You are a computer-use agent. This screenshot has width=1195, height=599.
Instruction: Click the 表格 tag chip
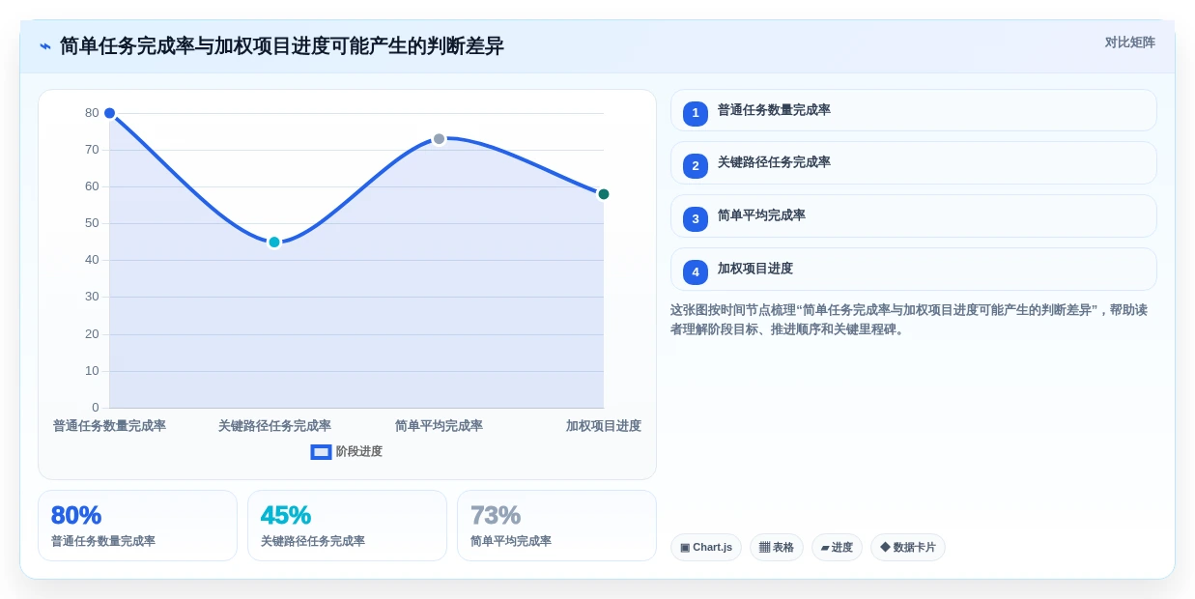777,547
